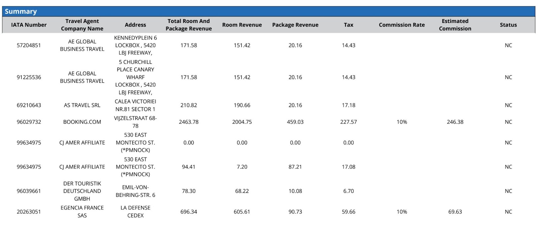Screen dimensions: 540x232
Task: Select the Address column header
Action: point(135,25)
